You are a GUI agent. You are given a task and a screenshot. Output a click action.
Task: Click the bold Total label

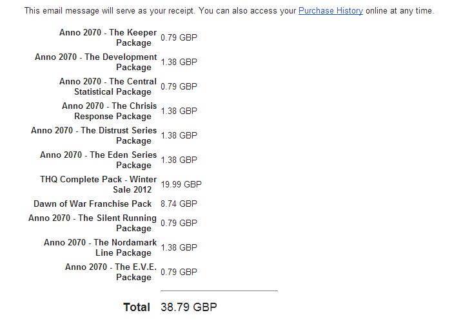click(137, 307)
